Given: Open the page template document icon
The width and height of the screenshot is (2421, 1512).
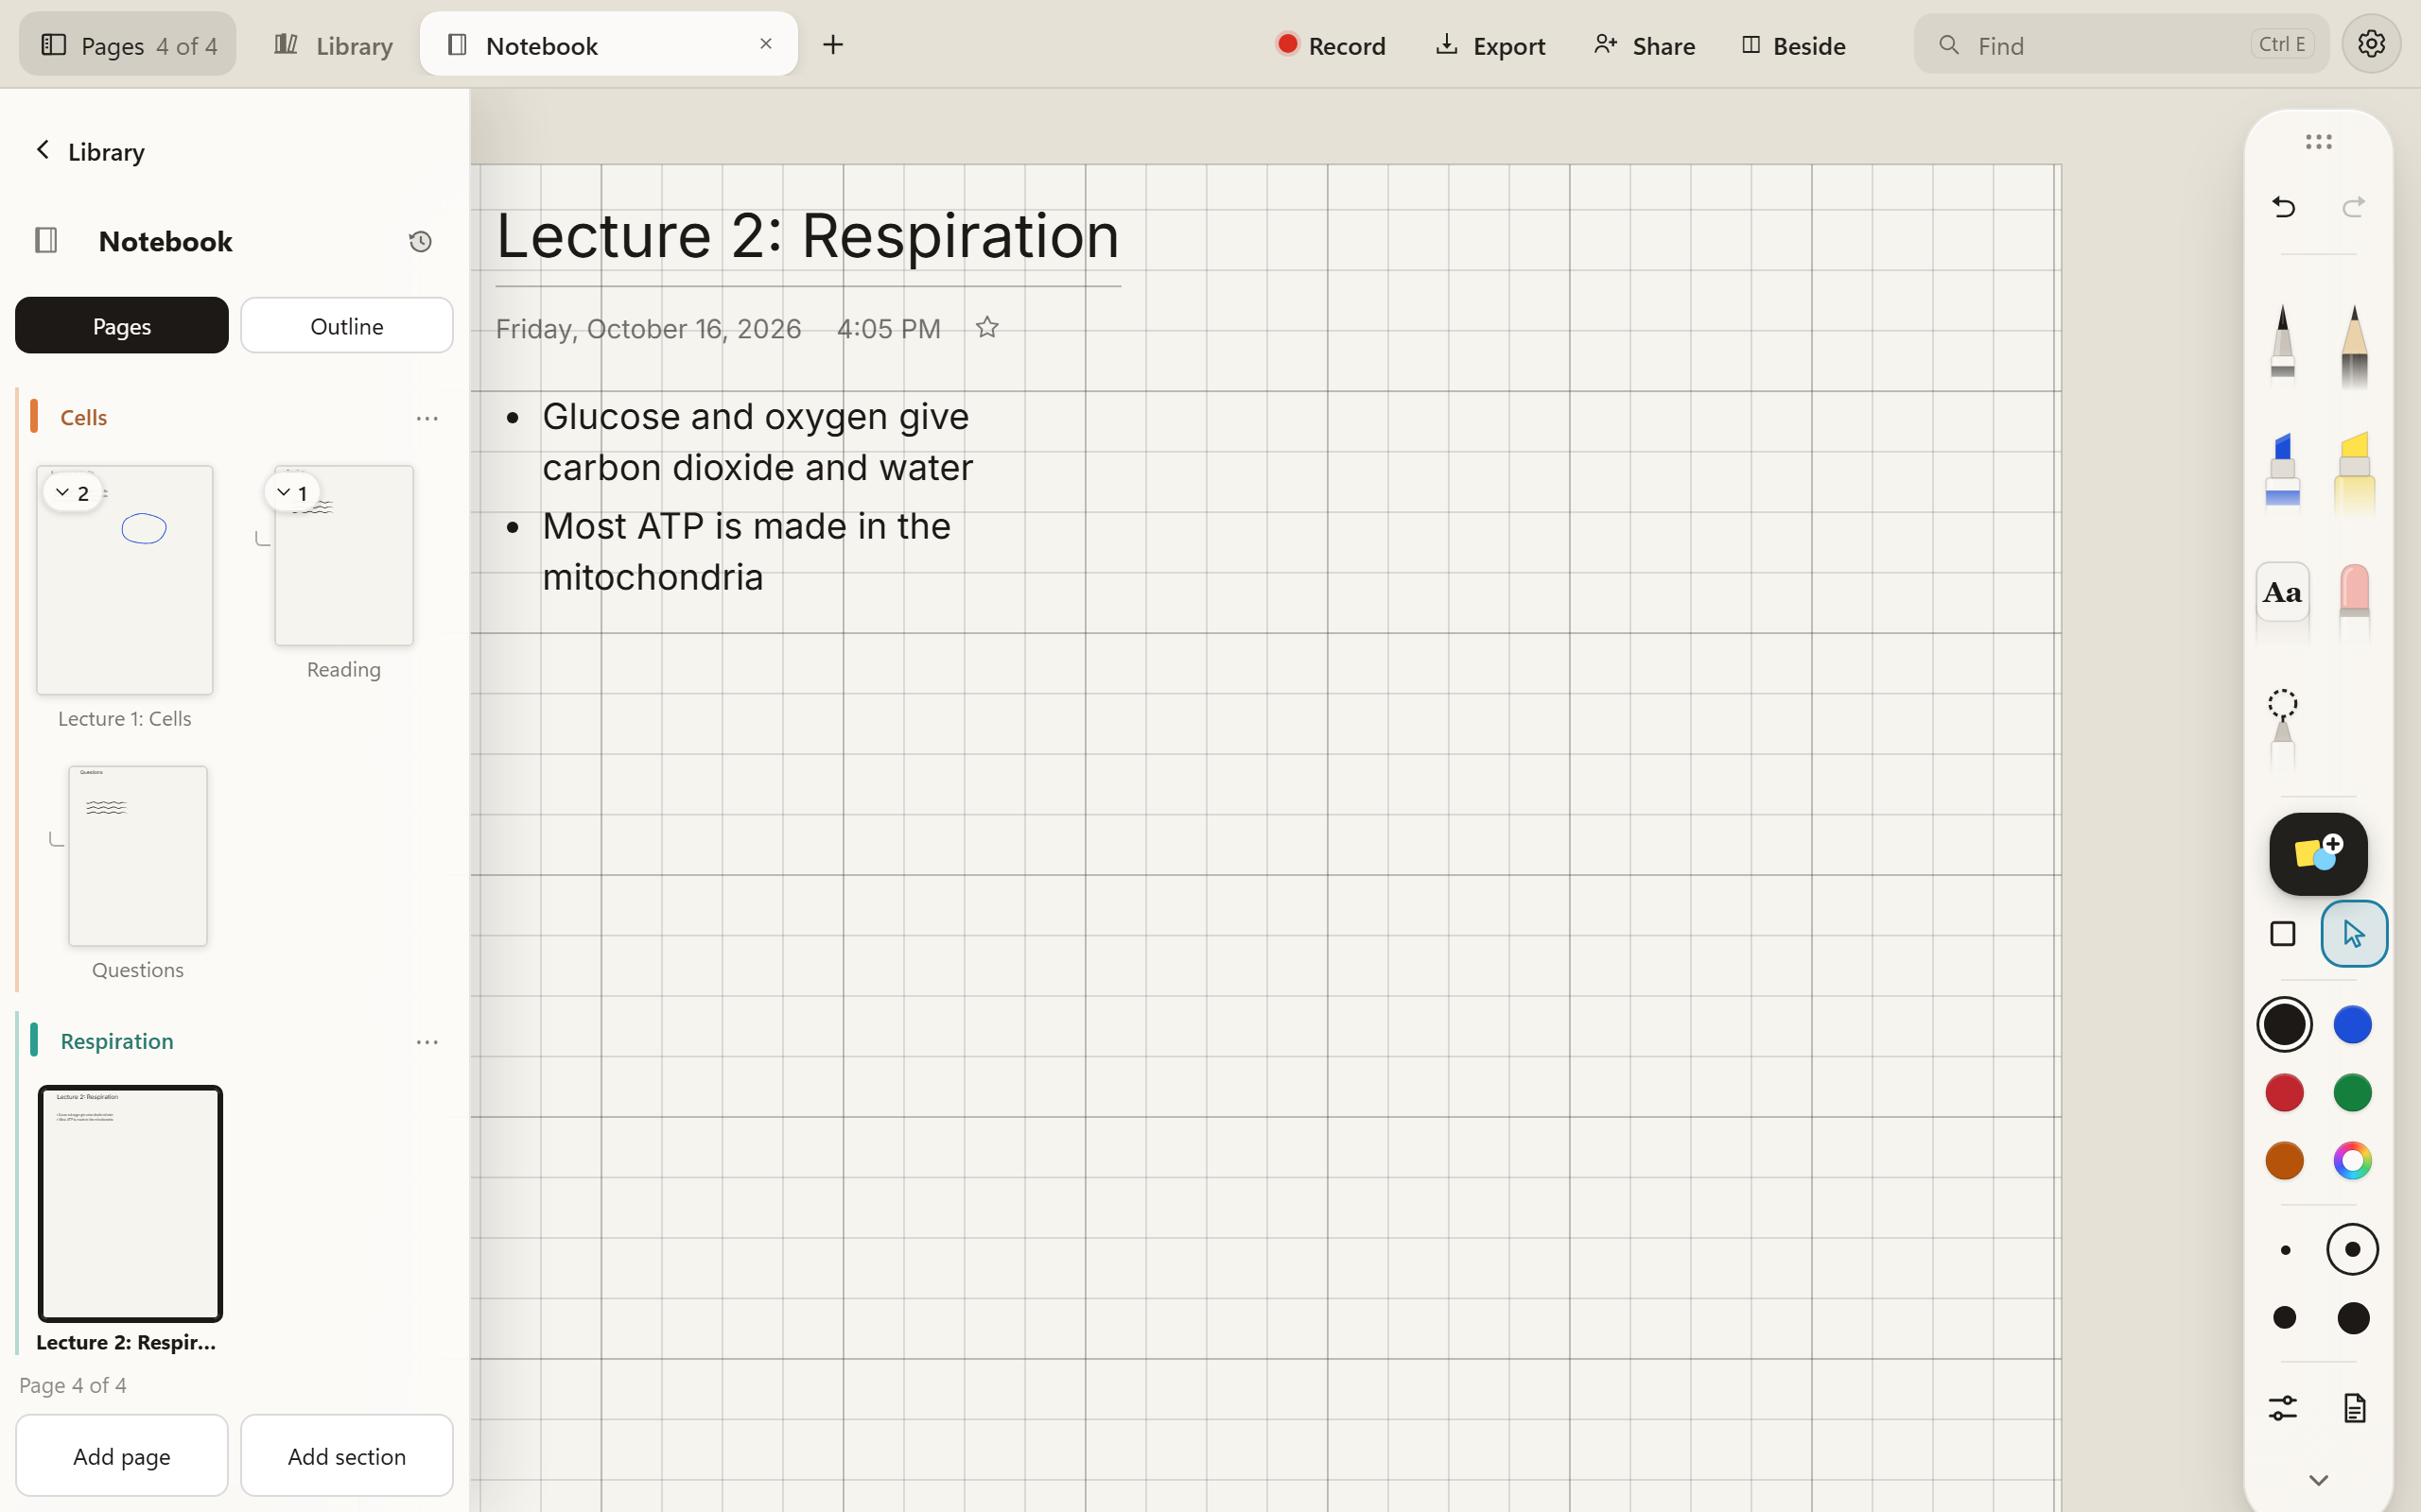Looking at the screenshot, I should (x=2354, y=1408).
